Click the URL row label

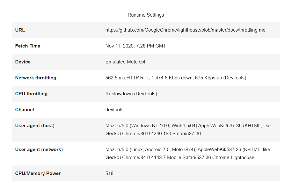tap(20, 30)
